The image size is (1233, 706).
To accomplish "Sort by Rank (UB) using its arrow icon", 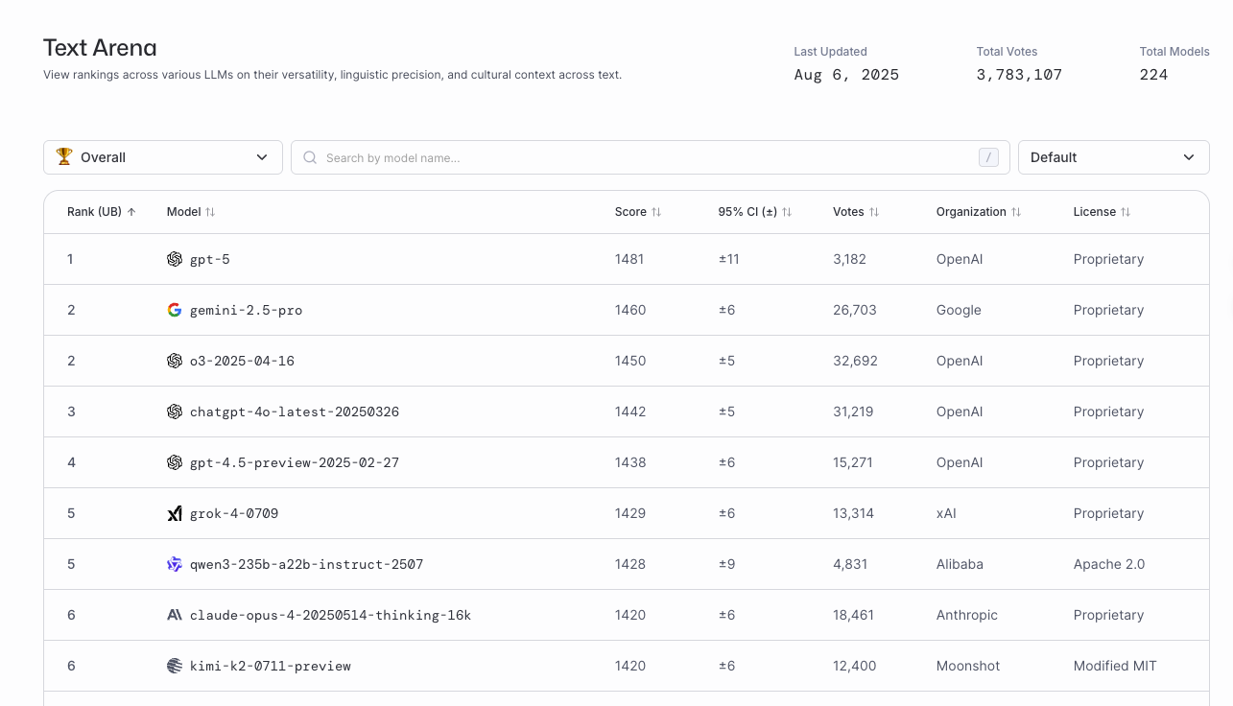I will coord(131,212).
